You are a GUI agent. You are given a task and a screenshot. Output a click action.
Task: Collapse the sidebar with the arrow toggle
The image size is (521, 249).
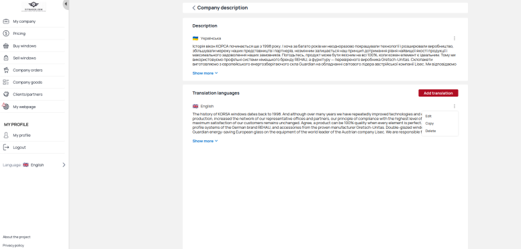point(66,4)
